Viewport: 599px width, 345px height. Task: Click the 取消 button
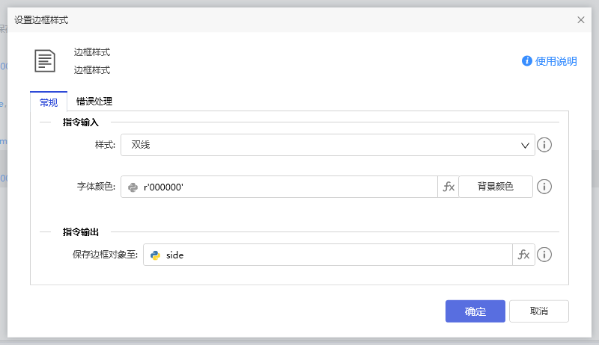[x=538, y=311]
